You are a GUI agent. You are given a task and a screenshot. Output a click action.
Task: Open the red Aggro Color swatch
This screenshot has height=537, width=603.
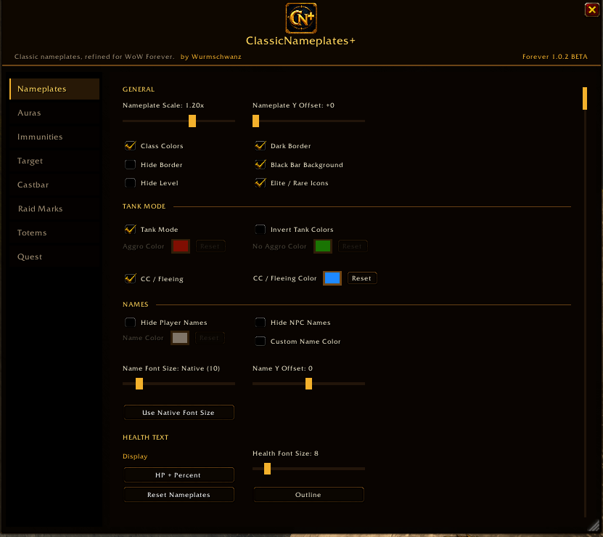pos(181,246)
